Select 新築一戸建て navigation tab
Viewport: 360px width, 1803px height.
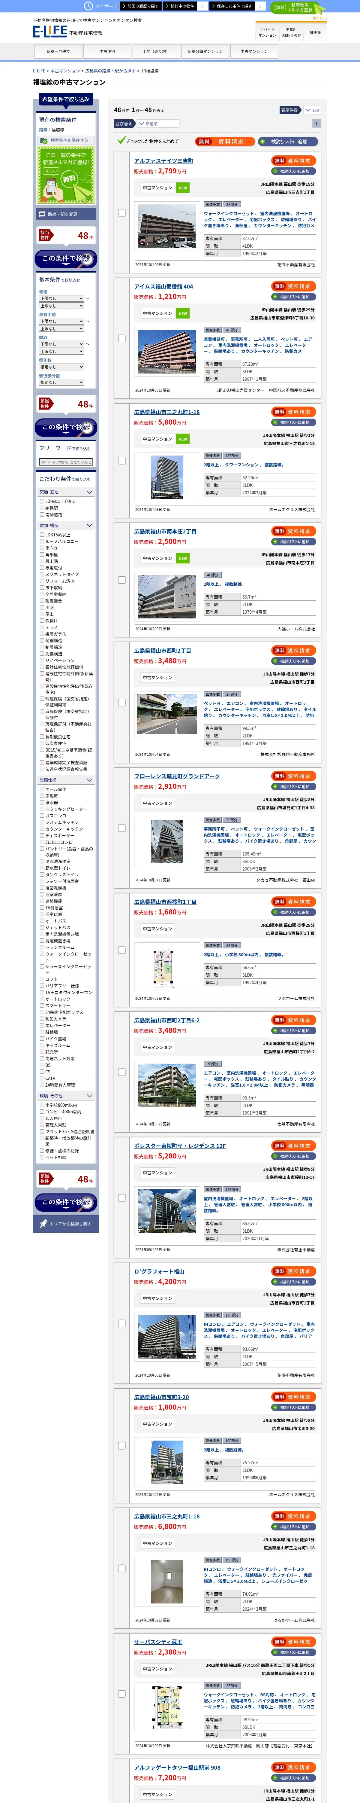point(58,51)
